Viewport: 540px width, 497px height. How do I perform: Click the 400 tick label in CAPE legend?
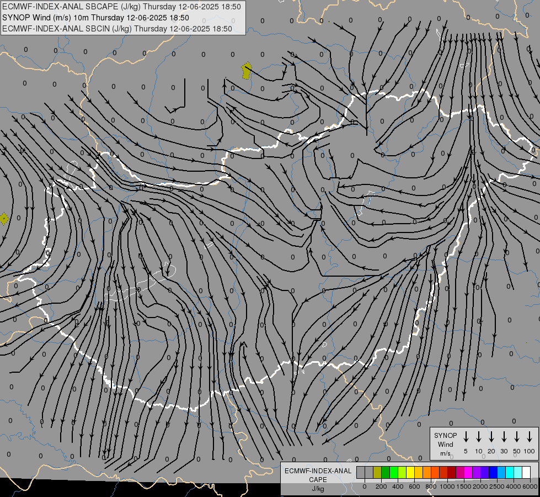tap(398, 487)
